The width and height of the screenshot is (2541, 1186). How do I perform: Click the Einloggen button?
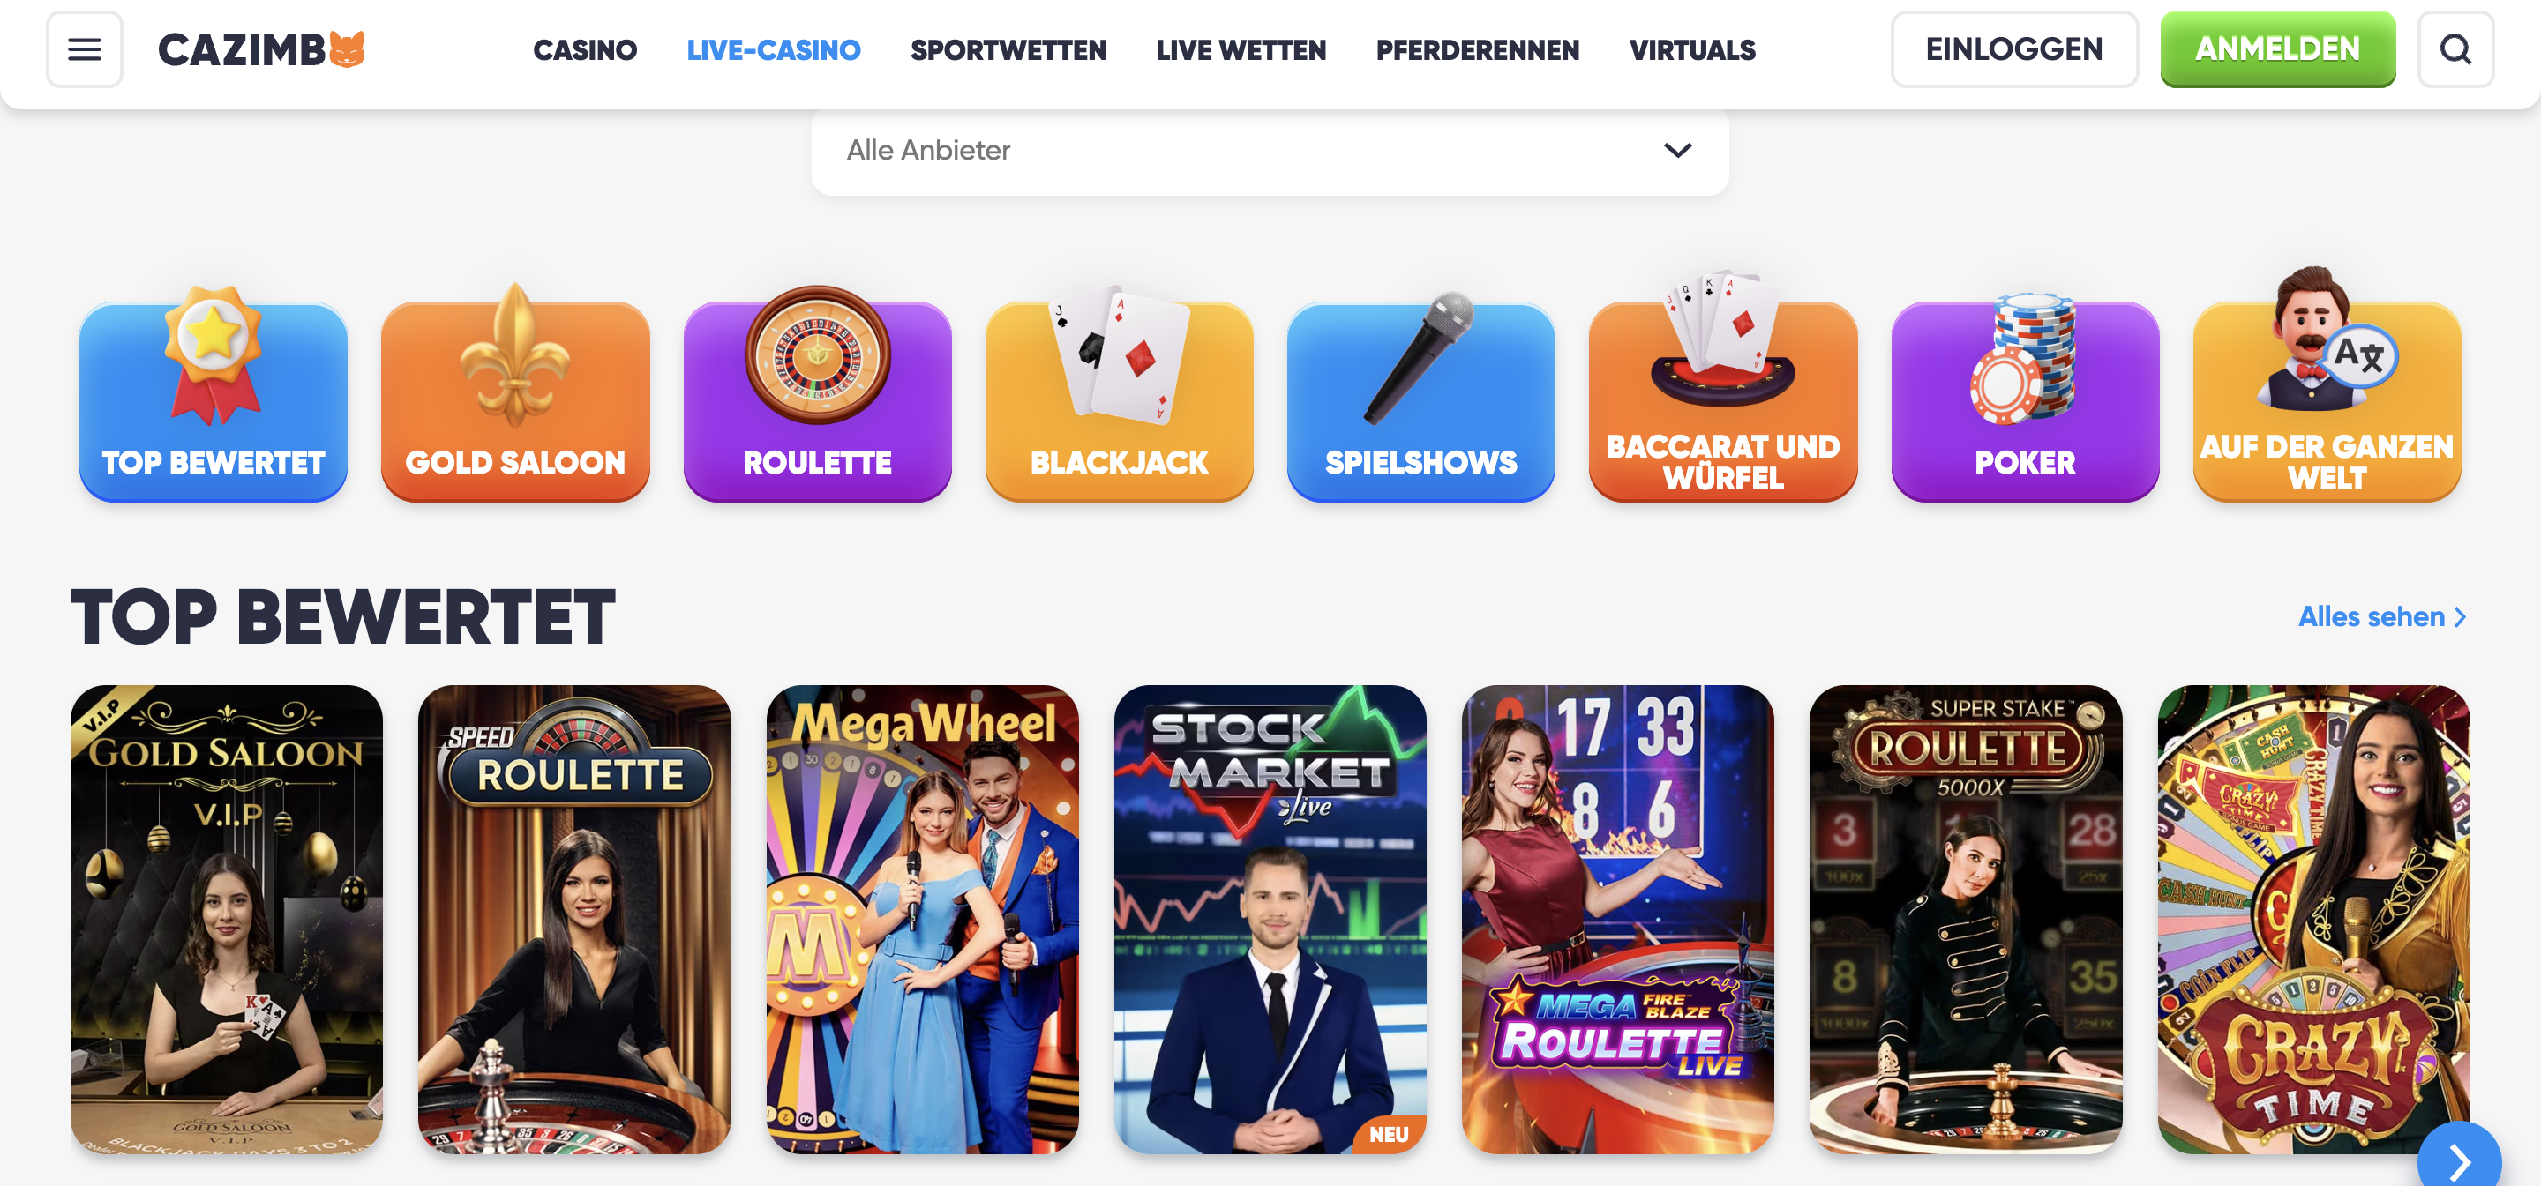(x=2014, y=49)
